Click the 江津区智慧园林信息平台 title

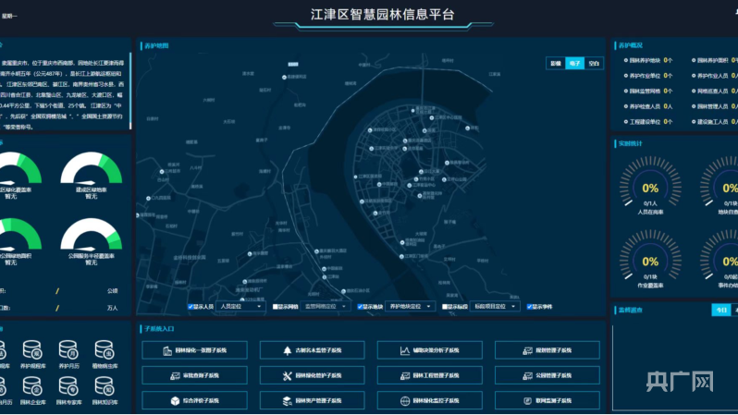[382, 15]
